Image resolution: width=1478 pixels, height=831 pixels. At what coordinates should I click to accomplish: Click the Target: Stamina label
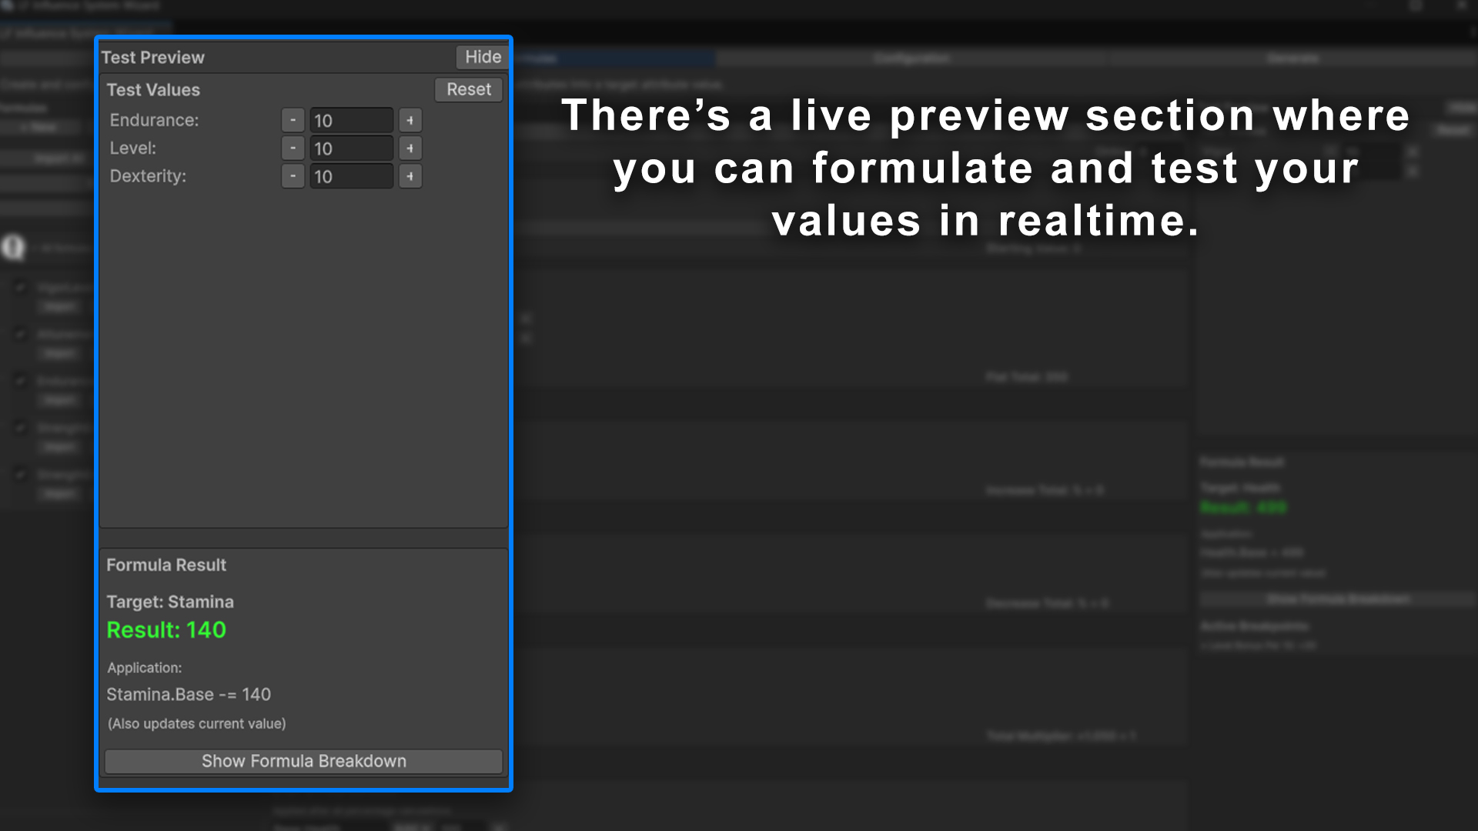click(169, 602)
